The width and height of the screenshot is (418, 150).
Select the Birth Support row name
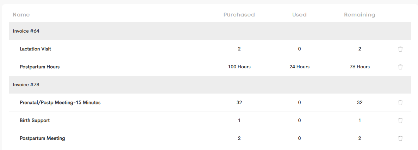(x=35, y=121)
